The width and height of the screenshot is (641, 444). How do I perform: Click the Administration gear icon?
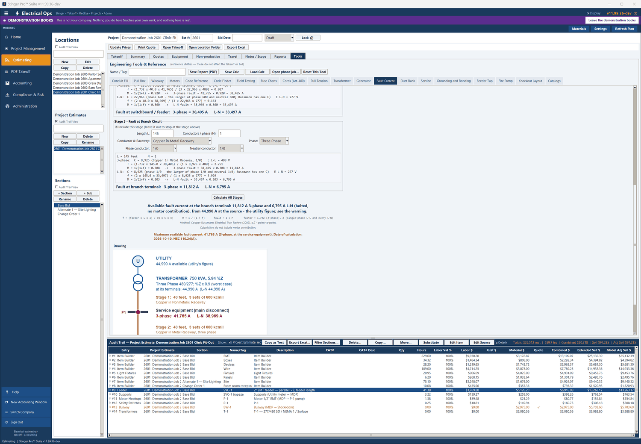[x=7, y=106]
